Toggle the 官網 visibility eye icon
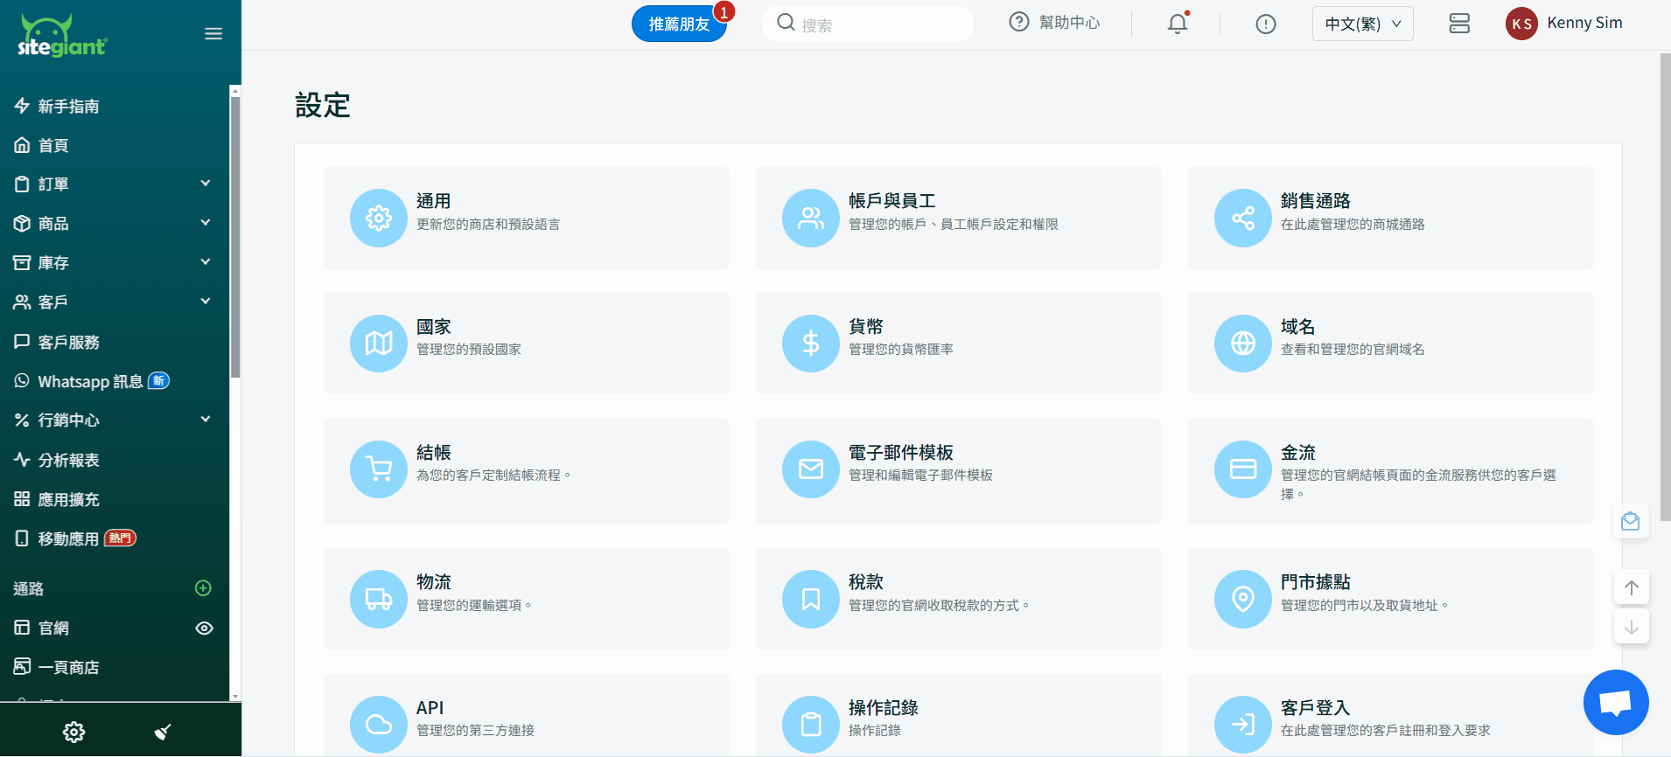 coord(204,628)
